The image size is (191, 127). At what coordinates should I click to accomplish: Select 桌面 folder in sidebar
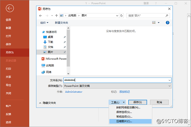[48, 37]
